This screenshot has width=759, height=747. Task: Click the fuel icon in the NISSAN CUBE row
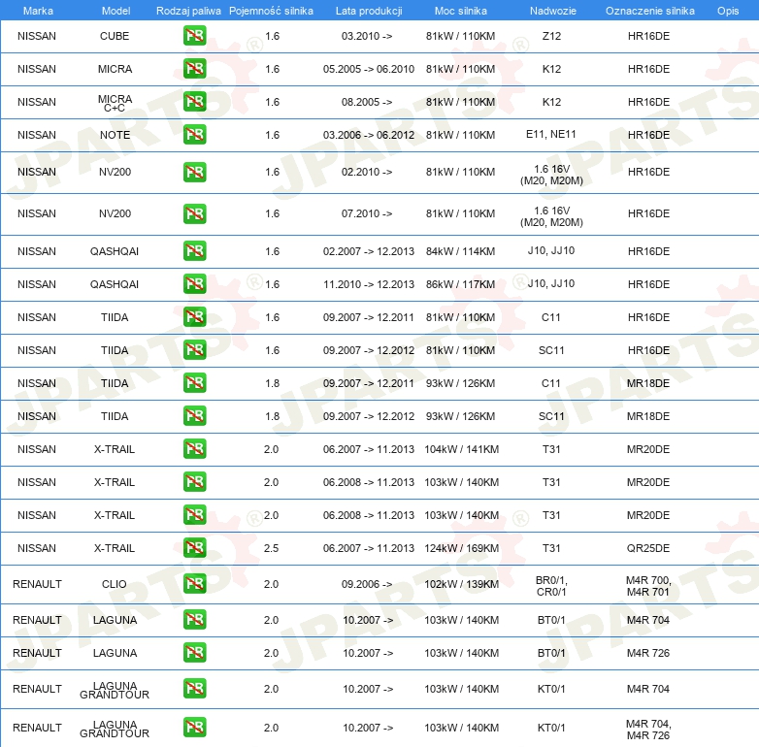[194, 36]
